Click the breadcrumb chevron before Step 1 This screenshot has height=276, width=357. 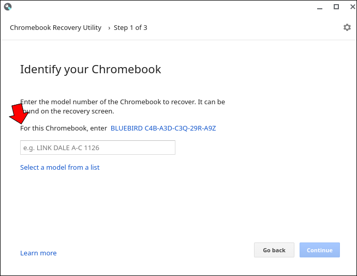pyautogui.click(x=109, y=28)
